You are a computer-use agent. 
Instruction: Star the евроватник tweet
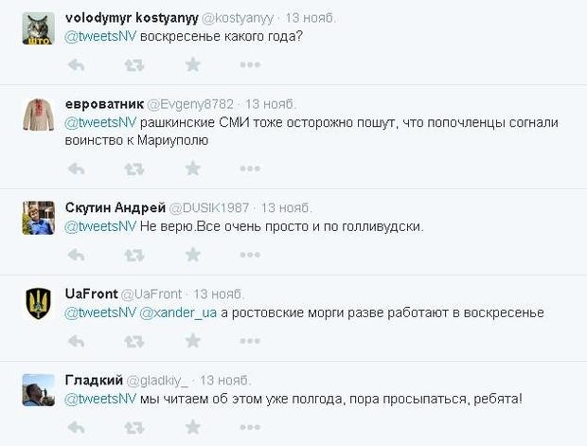193,169
